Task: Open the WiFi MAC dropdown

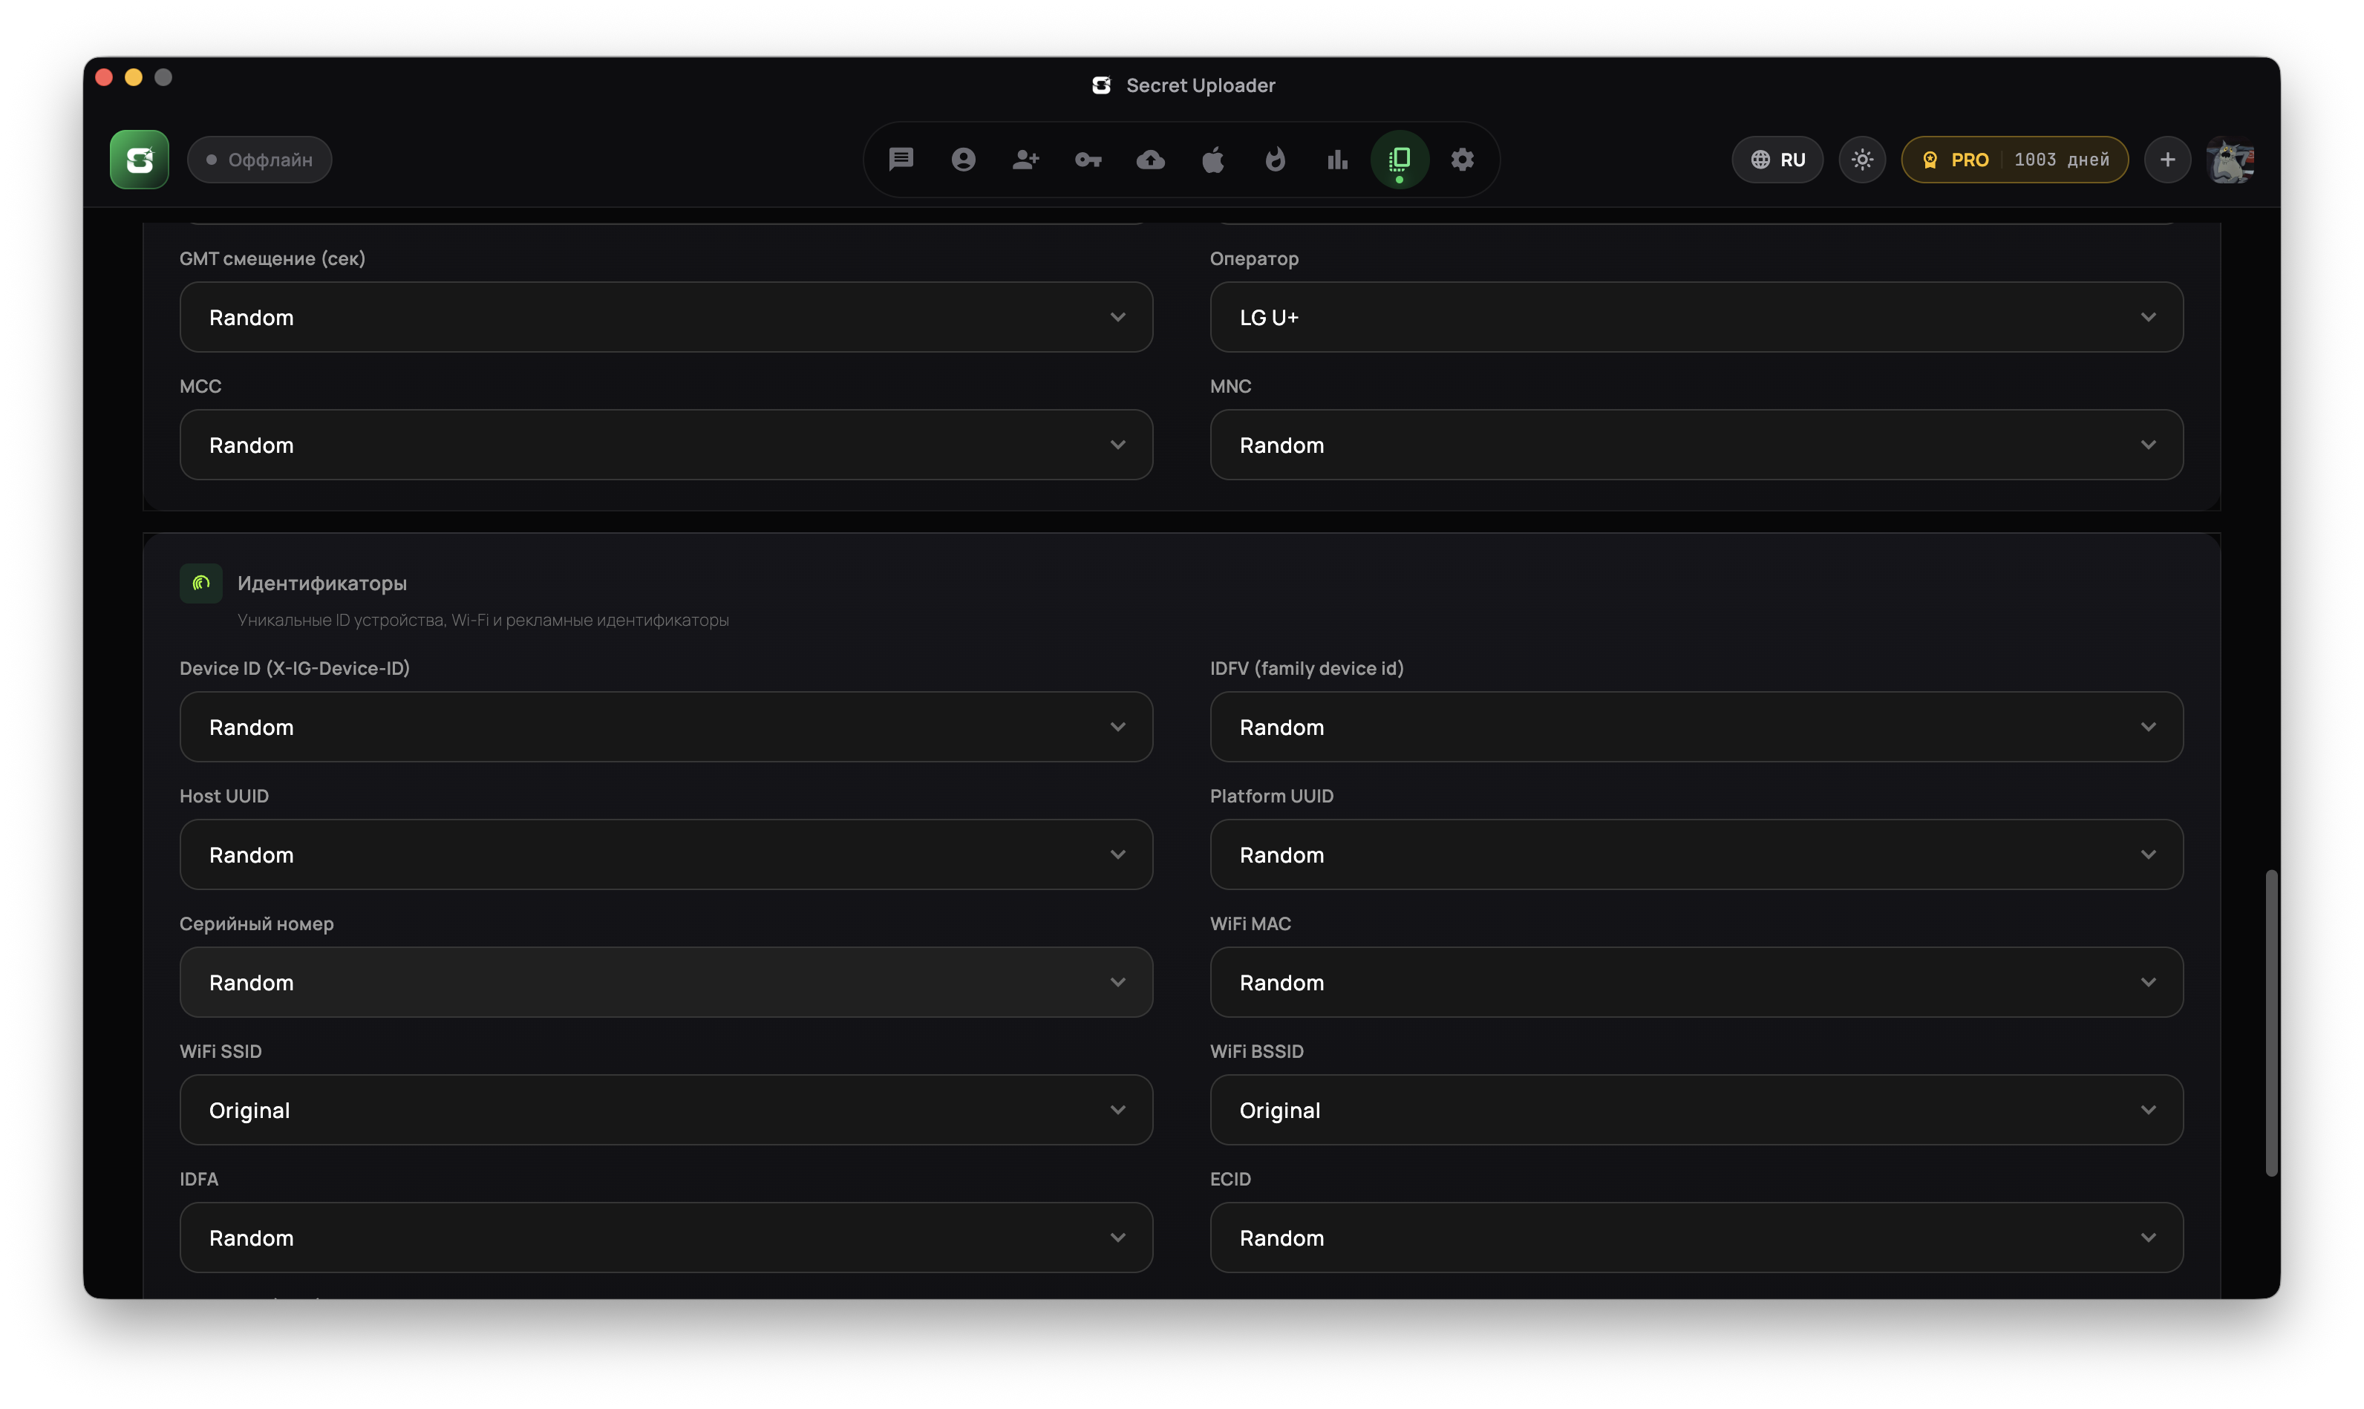Action: pyautogui.click(x=1697, y=981)
